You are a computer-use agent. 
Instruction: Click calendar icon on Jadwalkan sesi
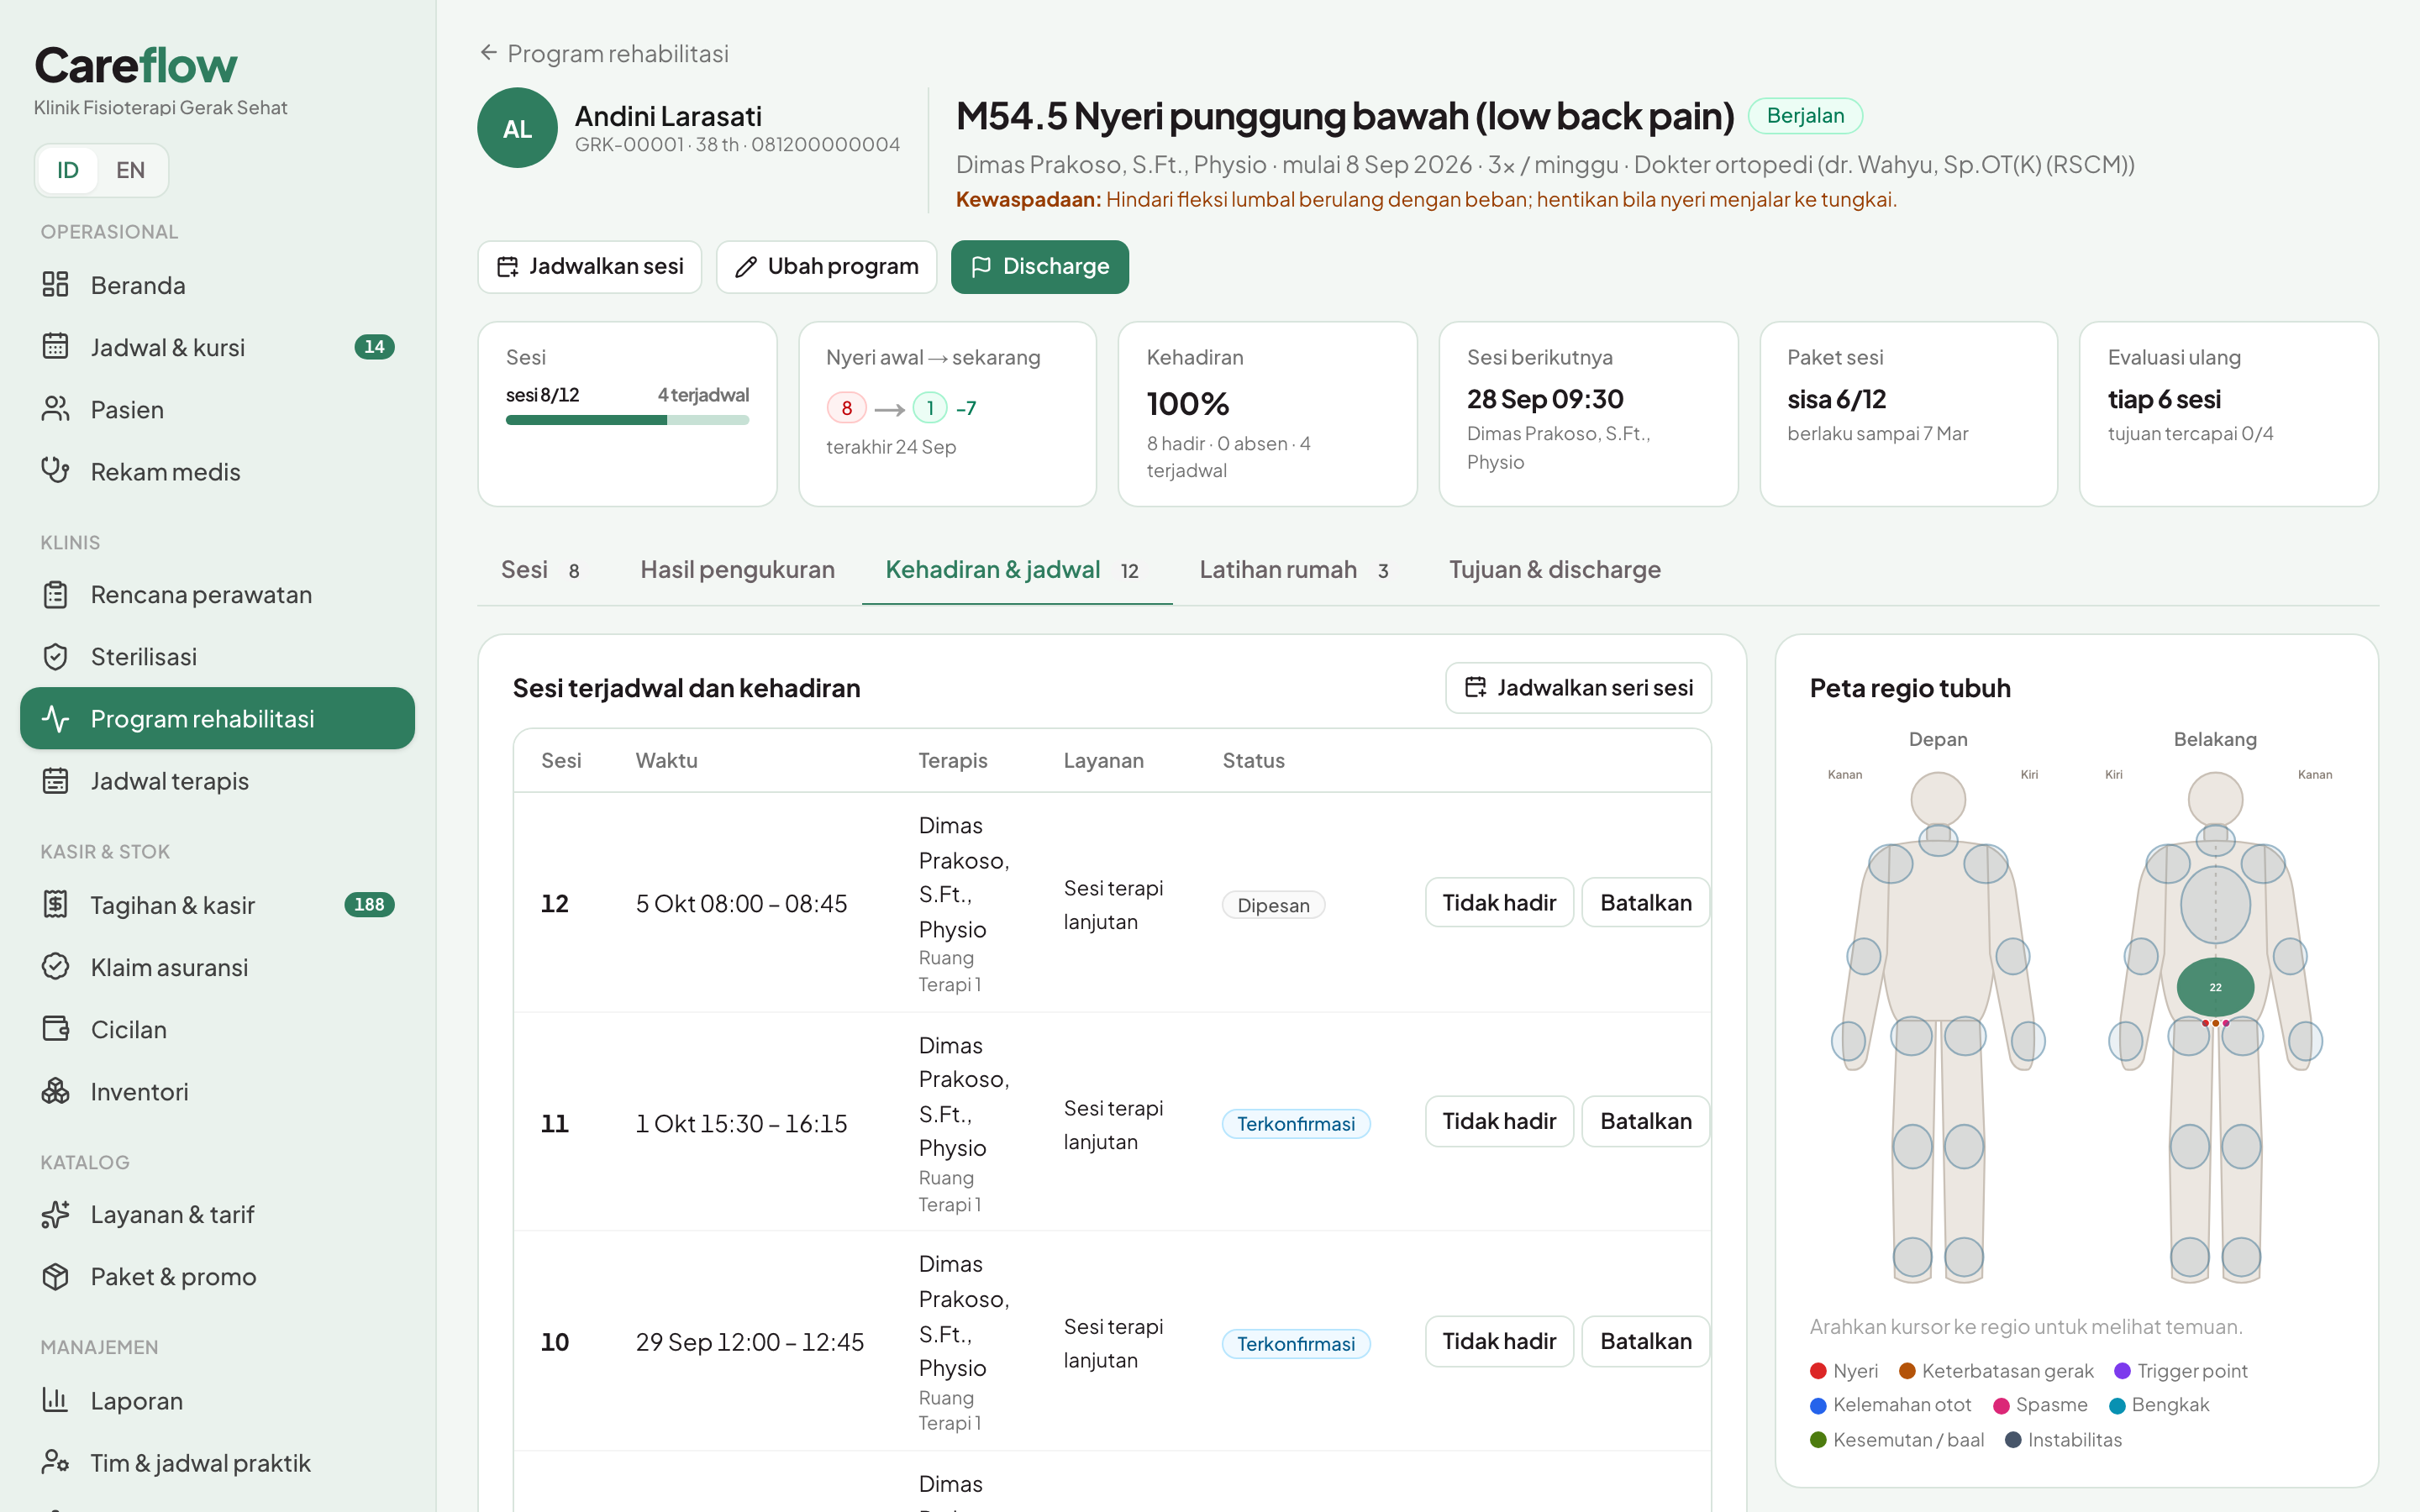pyautogui.click(x=508, y=266)
